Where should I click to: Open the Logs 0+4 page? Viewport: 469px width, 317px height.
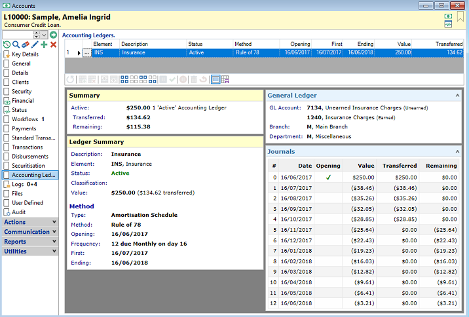point(24,184)
